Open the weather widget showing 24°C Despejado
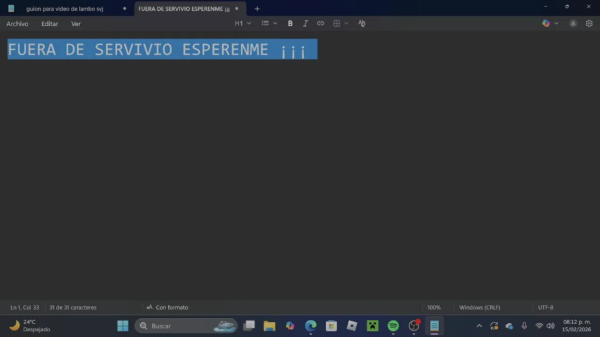The height and width of the screenshot is (337, 600). (x=31, y=326)
